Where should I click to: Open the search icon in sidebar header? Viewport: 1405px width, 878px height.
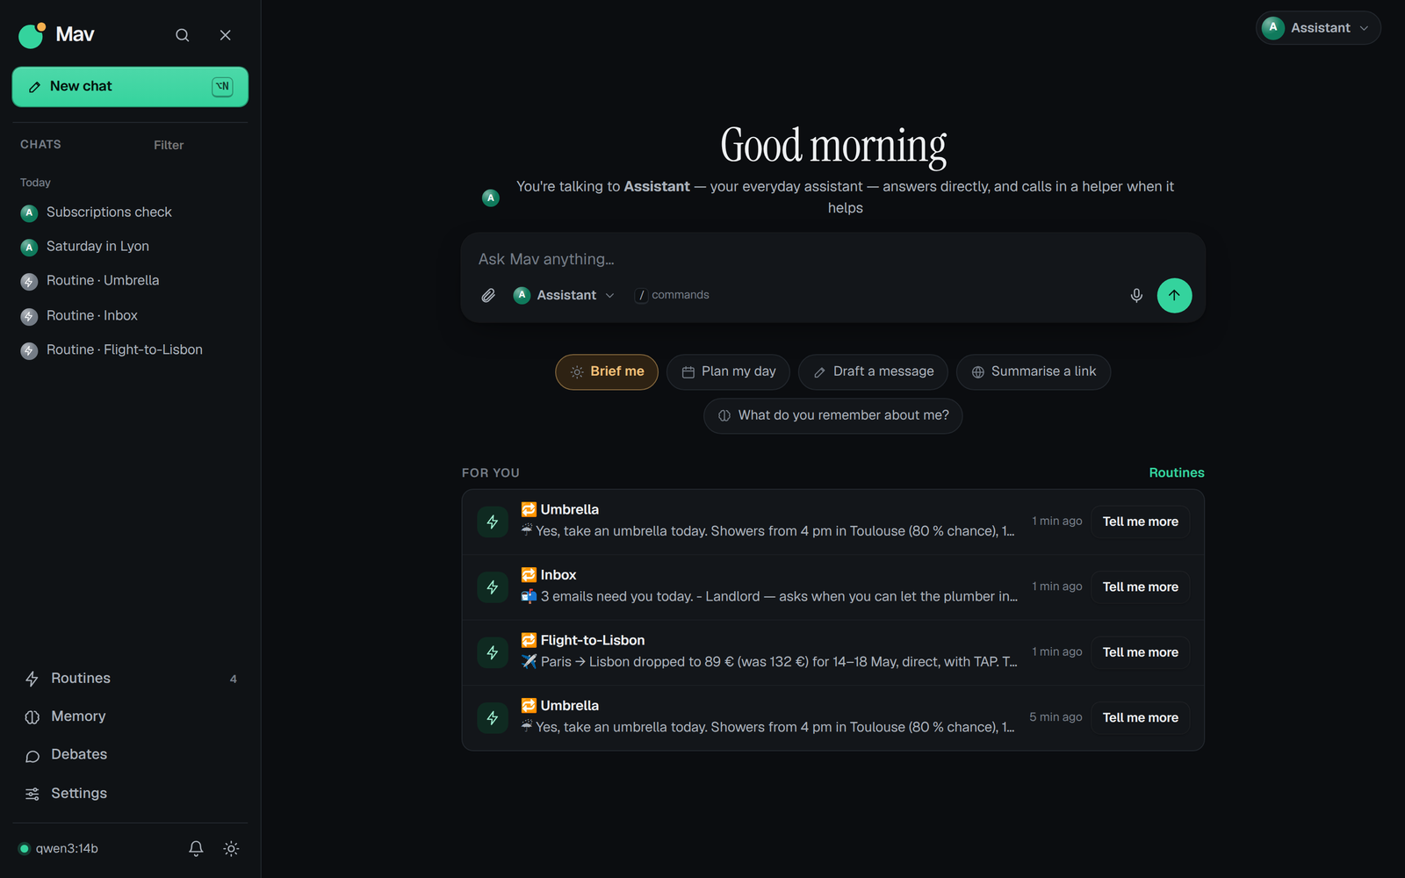[x=182, y=35]
